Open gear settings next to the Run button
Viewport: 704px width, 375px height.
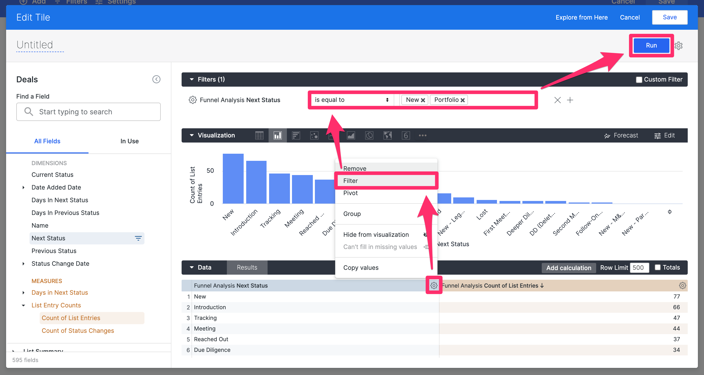coord(679,45)
